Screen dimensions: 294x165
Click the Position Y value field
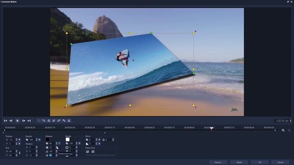pos(12,143)
